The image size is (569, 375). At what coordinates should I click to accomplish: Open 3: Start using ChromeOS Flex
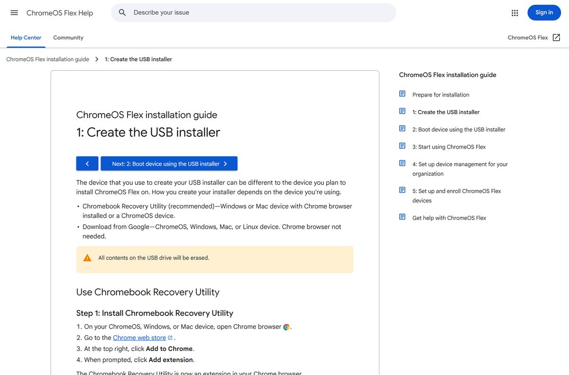tap(449, 147)
